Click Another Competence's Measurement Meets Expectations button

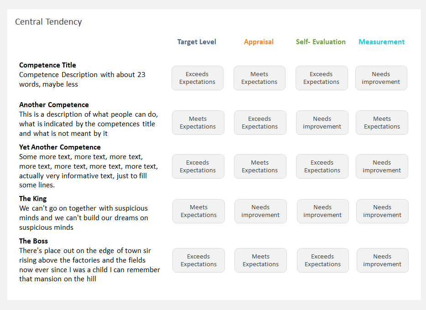pyautogui.click(x=382, y=123)
